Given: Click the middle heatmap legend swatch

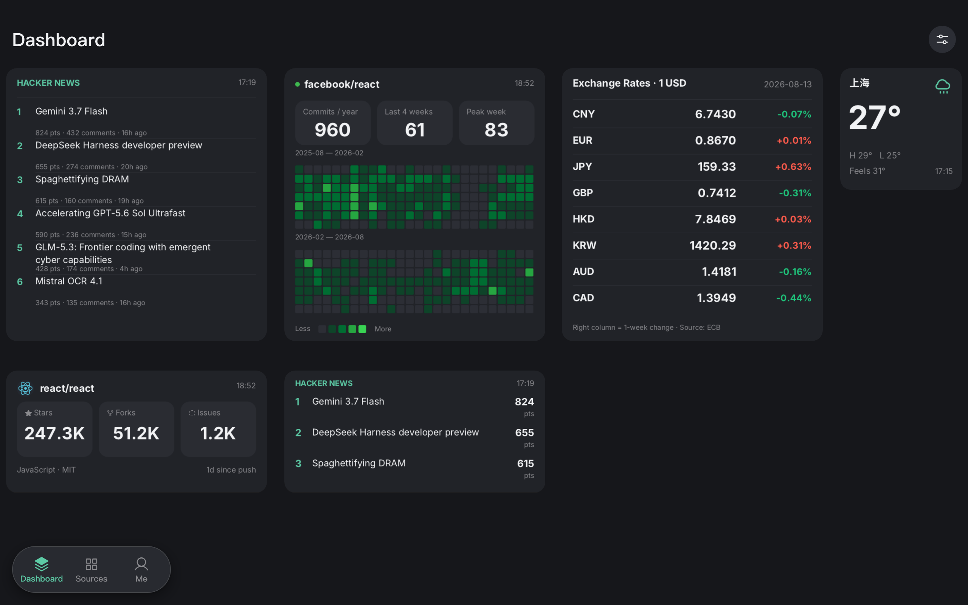Looking at the screenshot, I should tap(342, 329).
